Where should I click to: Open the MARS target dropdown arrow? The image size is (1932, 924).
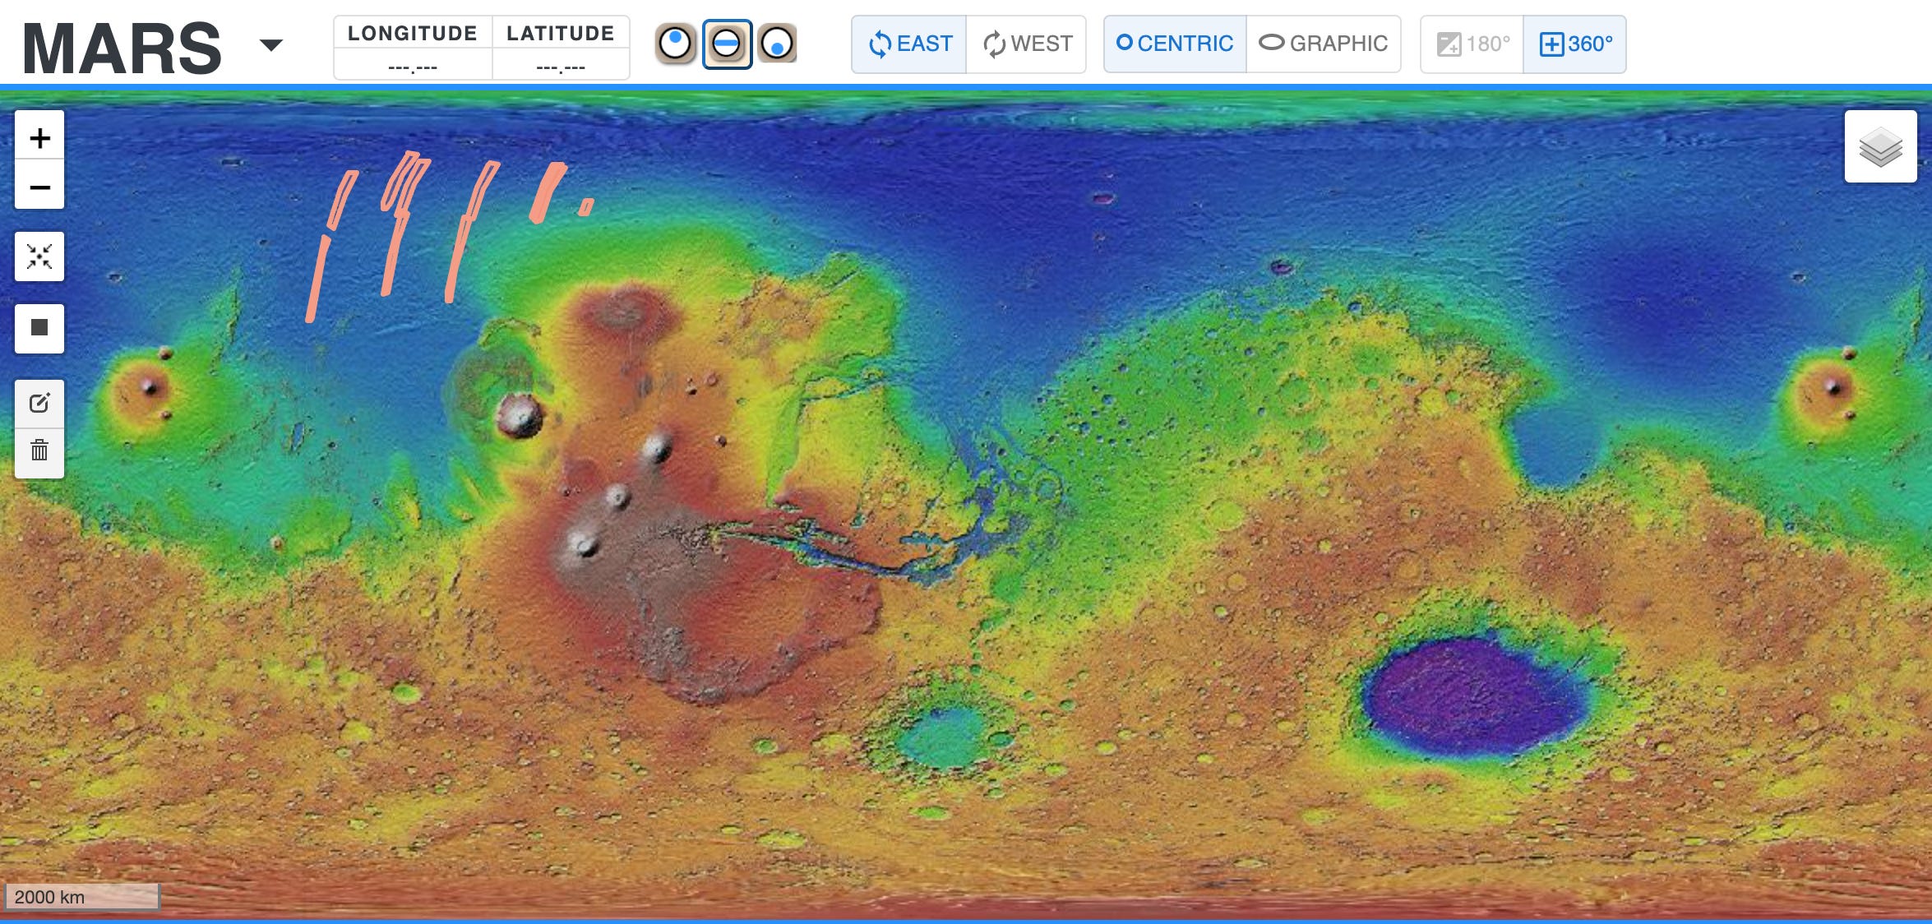270,45
